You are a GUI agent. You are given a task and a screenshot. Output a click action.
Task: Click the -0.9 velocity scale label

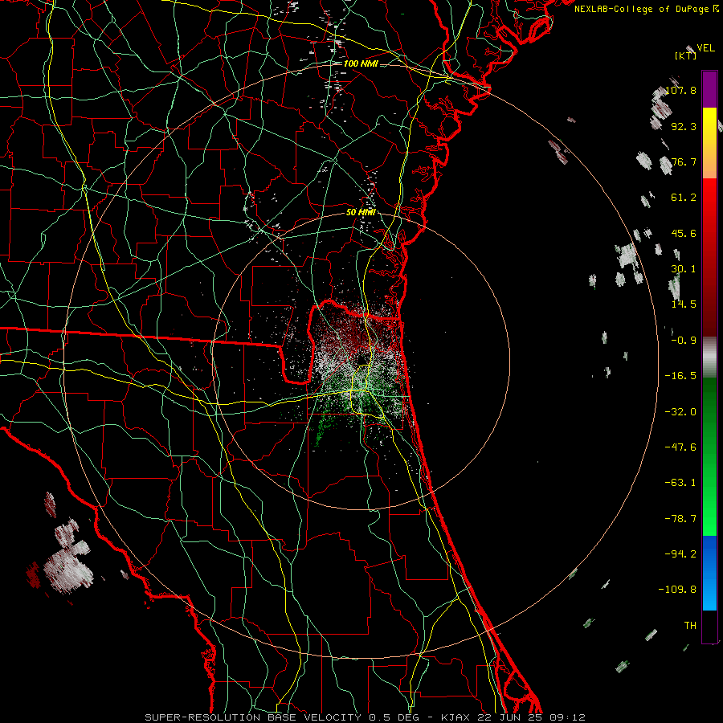(684, 341)
